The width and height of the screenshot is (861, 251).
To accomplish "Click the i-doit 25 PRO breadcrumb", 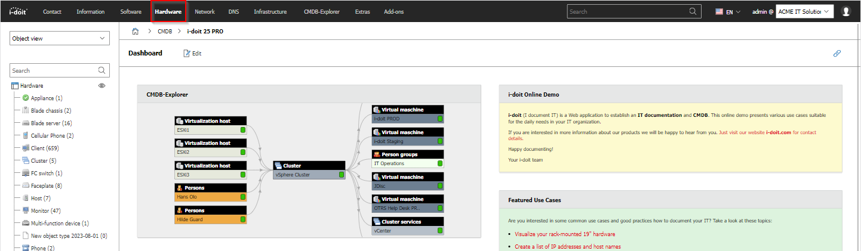I will [205, 32].
